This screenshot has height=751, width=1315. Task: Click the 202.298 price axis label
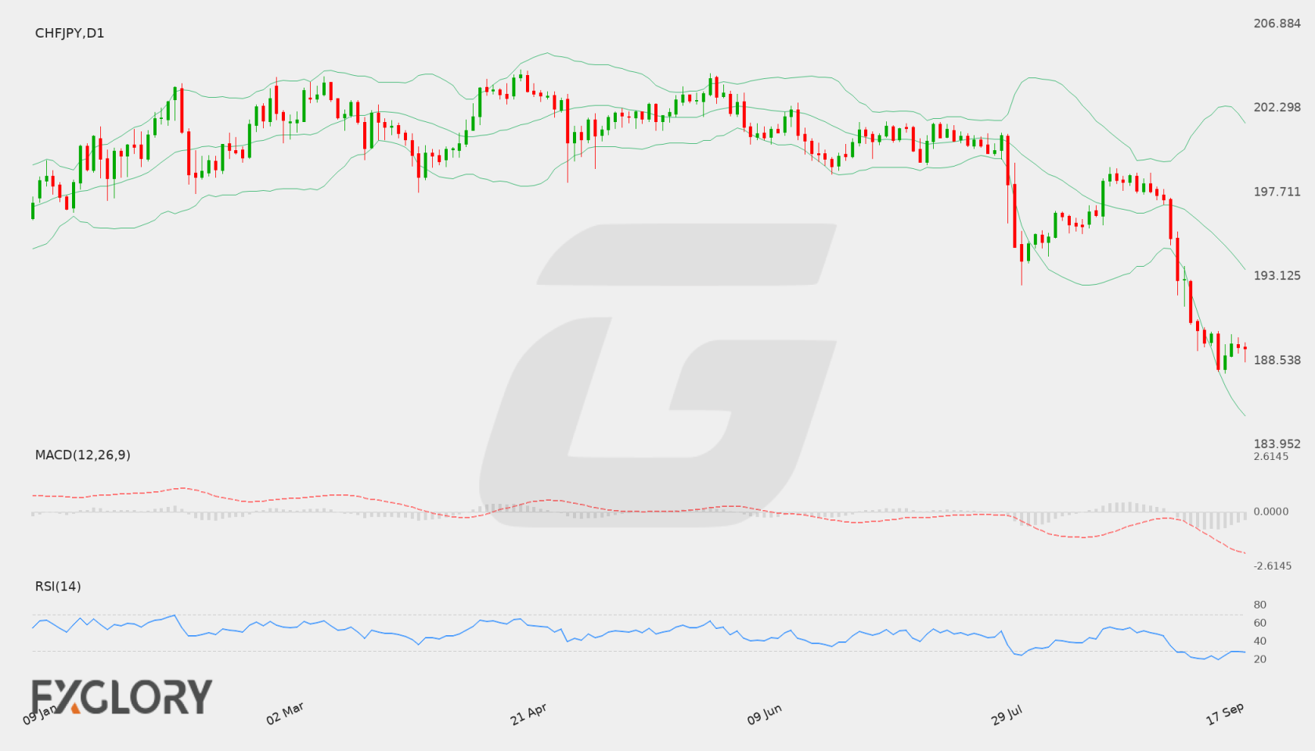pos(1277,107)
